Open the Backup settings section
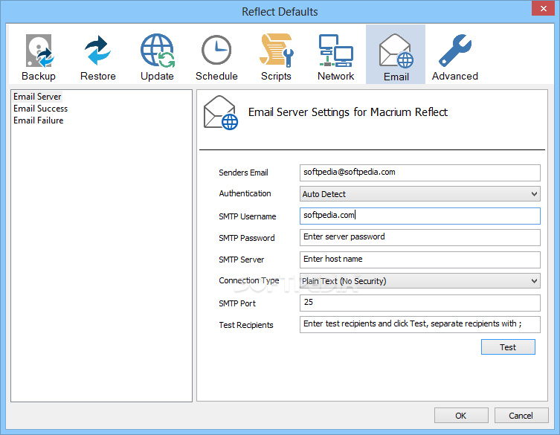Screen dimensions: 560x435 39,55
